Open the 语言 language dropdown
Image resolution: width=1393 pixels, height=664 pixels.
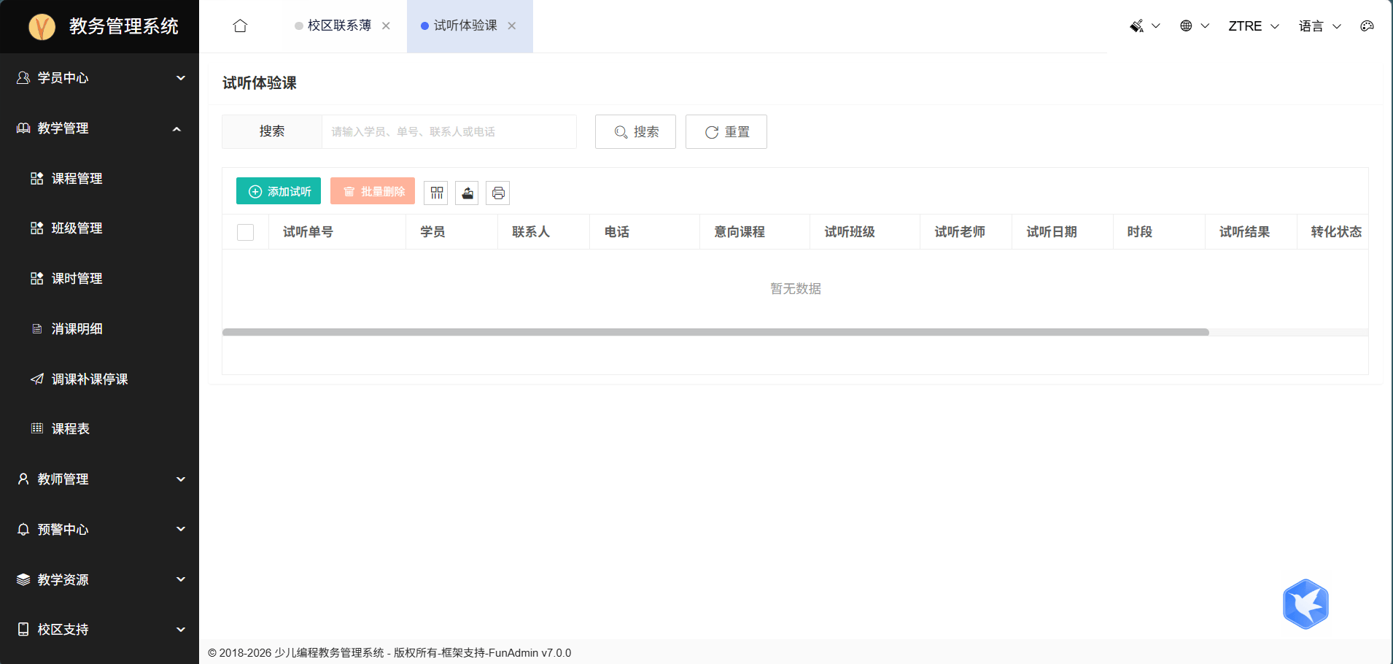pos(1319,26)
